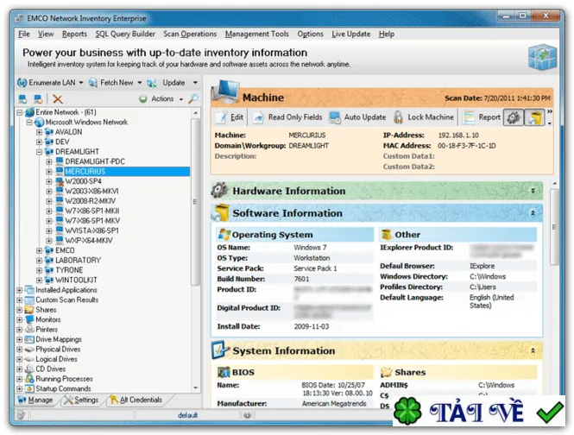The width and height of the screenshot is (574, 435).
Task: Select the WINTOOLKIT workgroup
Action: tap(76, 281)
